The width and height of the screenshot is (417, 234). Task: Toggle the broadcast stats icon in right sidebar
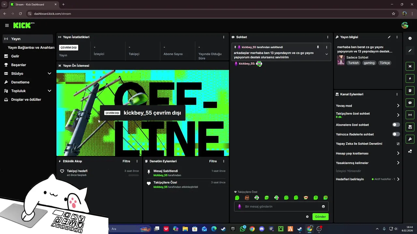[410, 115]
